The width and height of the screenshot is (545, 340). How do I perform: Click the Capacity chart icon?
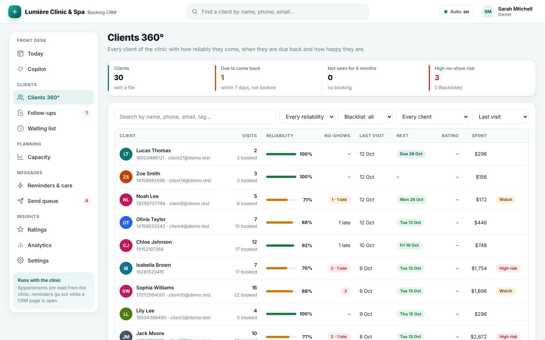20,157
